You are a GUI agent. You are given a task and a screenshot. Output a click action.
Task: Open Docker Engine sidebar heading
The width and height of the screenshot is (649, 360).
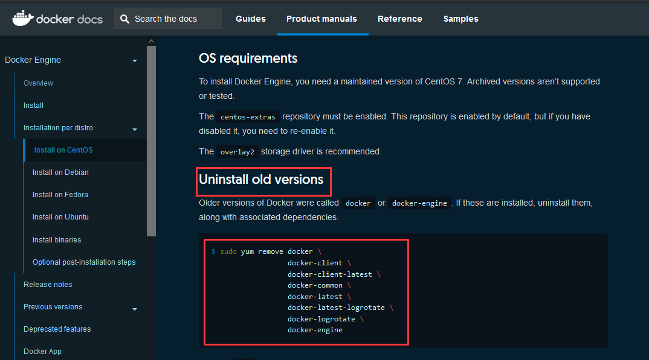tap(33, 60)
